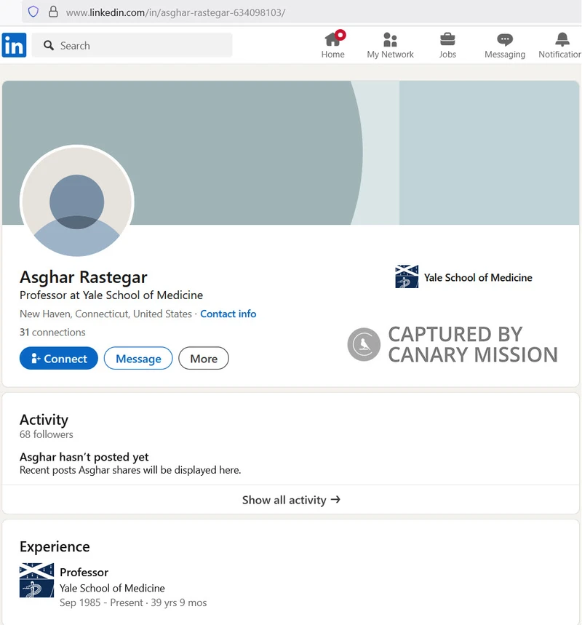Click the default profile avatar picture
Screen dimensions: 582x625
coord(77,202)
